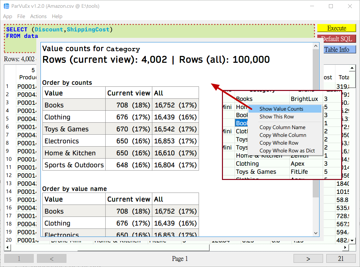Click table vertical scrollbar down arrow
Viewport: 360px width, 267px height.
coord(352,240)
